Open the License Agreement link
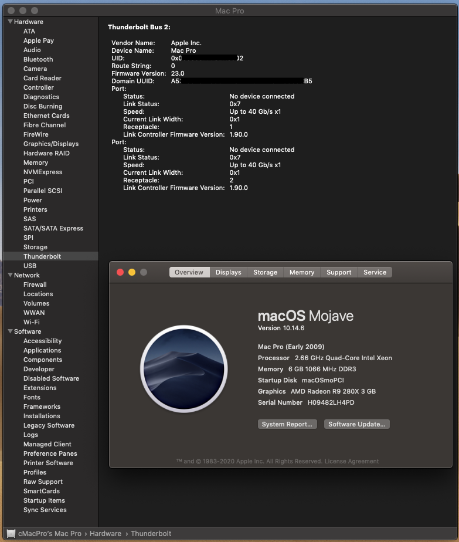The image size is (459, 542). click(352, 462)
